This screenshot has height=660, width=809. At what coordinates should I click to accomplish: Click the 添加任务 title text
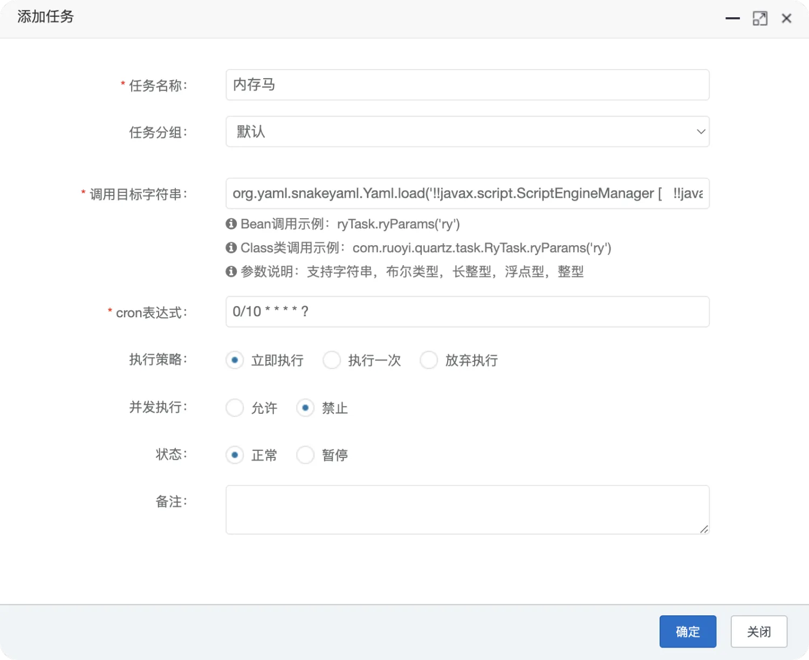(x=45, y=17)
